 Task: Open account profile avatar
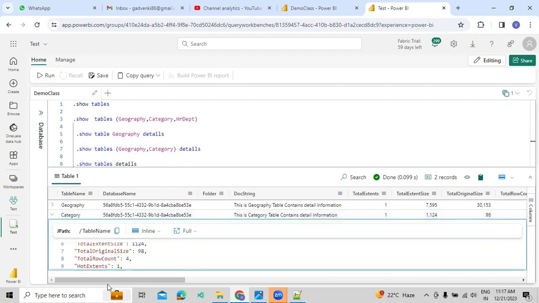(529, 44)
